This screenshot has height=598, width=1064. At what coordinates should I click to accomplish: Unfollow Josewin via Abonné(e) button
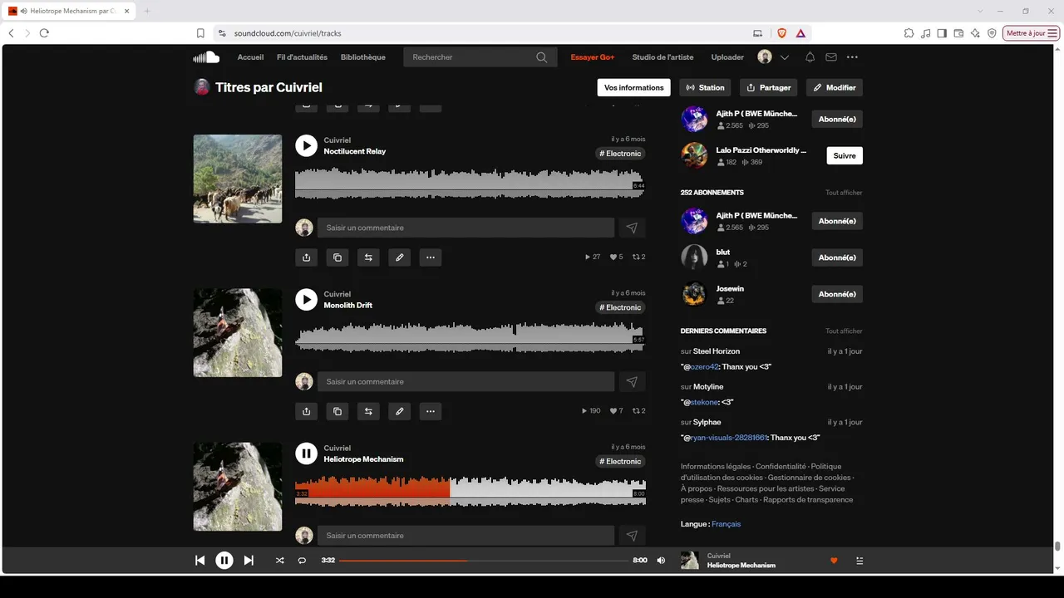[x=837, y=294]
